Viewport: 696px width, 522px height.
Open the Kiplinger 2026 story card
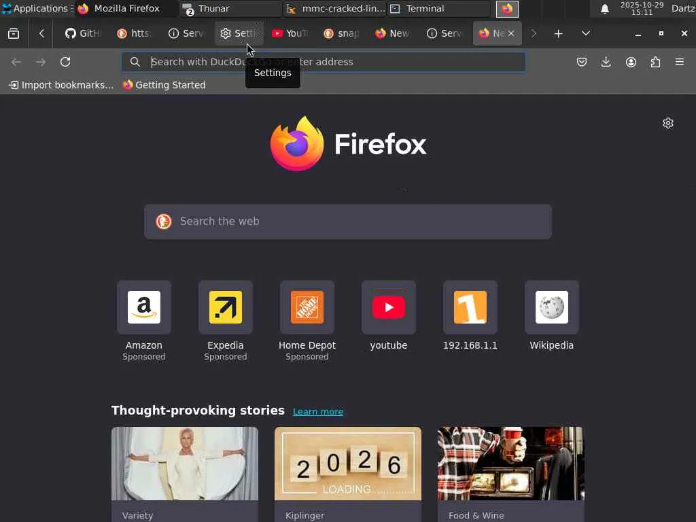click(x=348, y=474)
